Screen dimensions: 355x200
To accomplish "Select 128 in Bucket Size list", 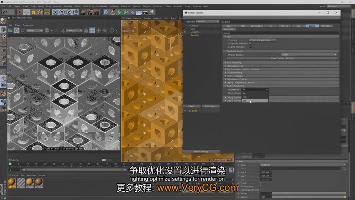I will (255, 97).
